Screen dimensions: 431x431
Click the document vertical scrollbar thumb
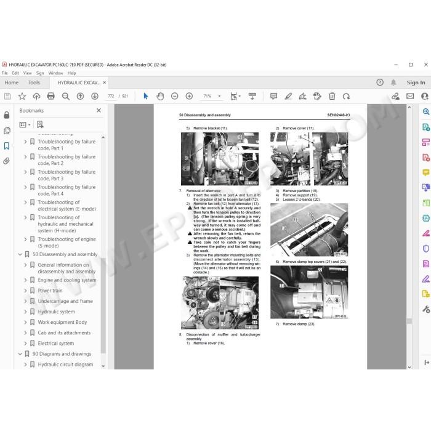click(x=409, y=321)
